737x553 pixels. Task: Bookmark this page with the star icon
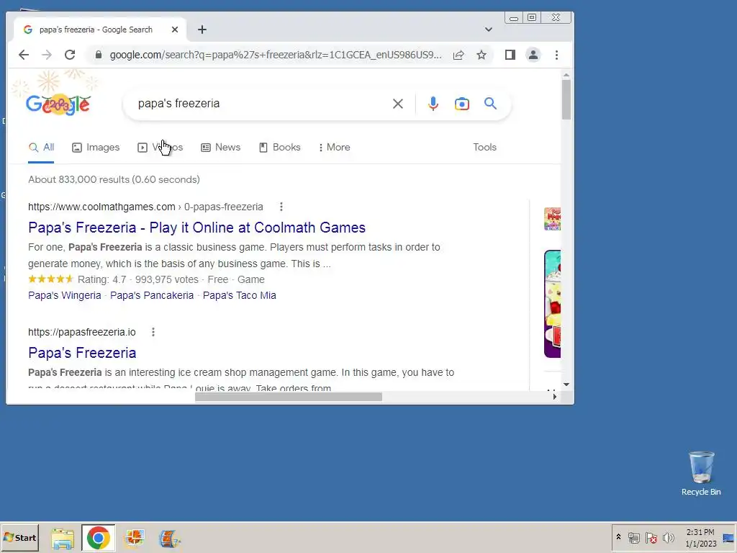click(x=481, y=55)
